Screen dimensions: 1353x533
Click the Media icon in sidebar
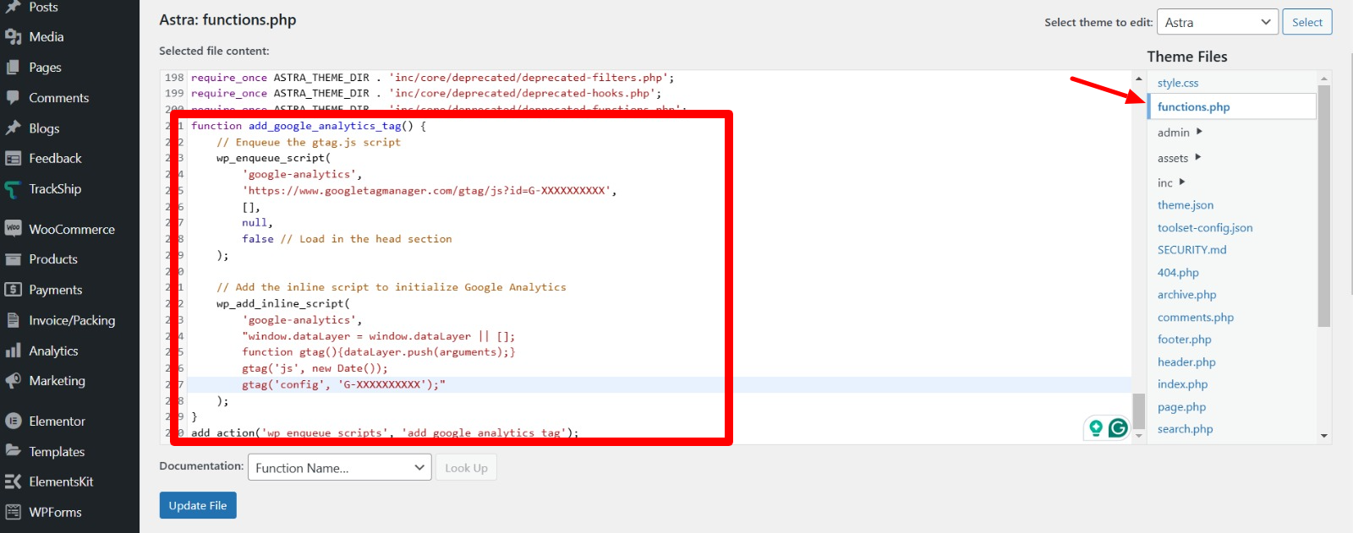pyautogui.click(x=13, y=37)
